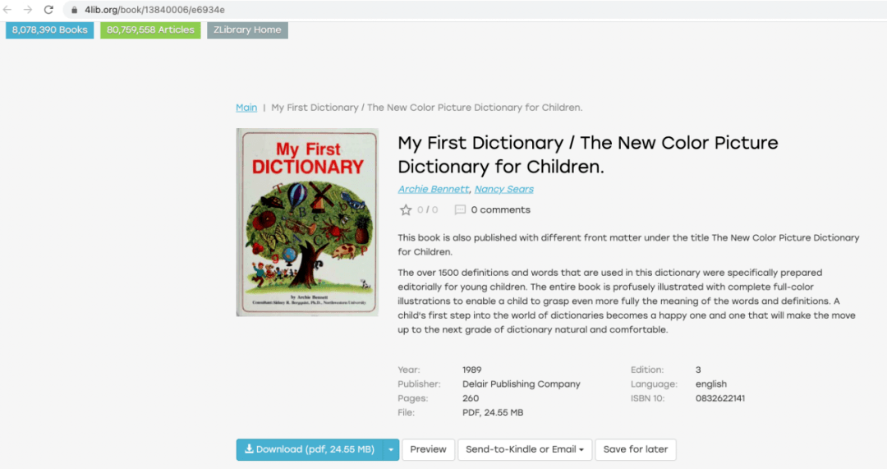The height and width of the screenshot is (469, 887).
Task: Click the browser back arrow
Action: (7, 10)
